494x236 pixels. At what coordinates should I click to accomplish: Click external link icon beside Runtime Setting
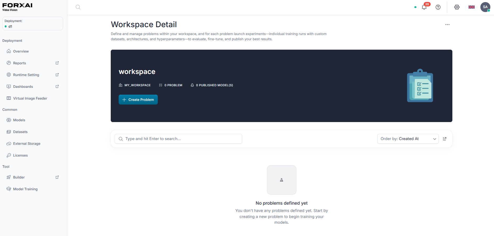click(57, 75)
